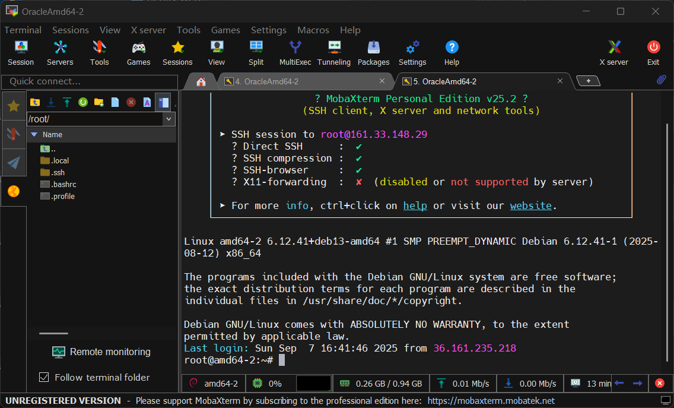Viewport: 674px width, 408px height.
Task: Open the .ssh folder
Action: coord(58,172)
